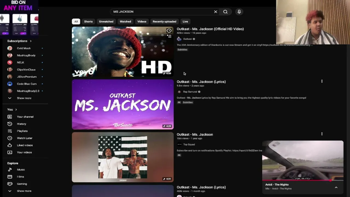Open the three-dot menu for the Rap Samurai lyrics video

pos(322,81)
